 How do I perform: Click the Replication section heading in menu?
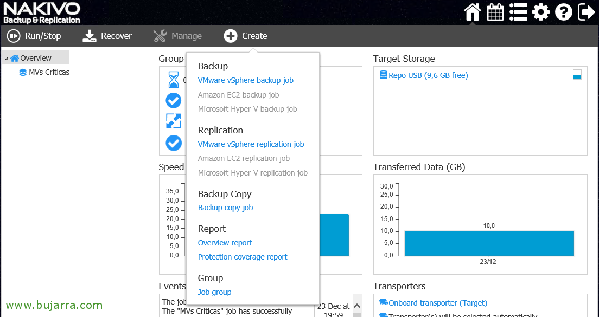coord(220,130)
